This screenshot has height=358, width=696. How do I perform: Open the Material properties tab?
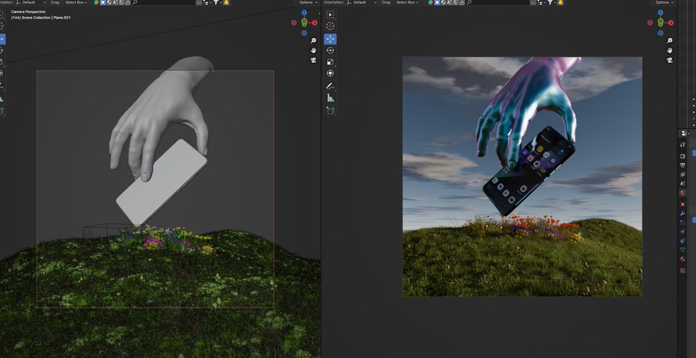683,259
